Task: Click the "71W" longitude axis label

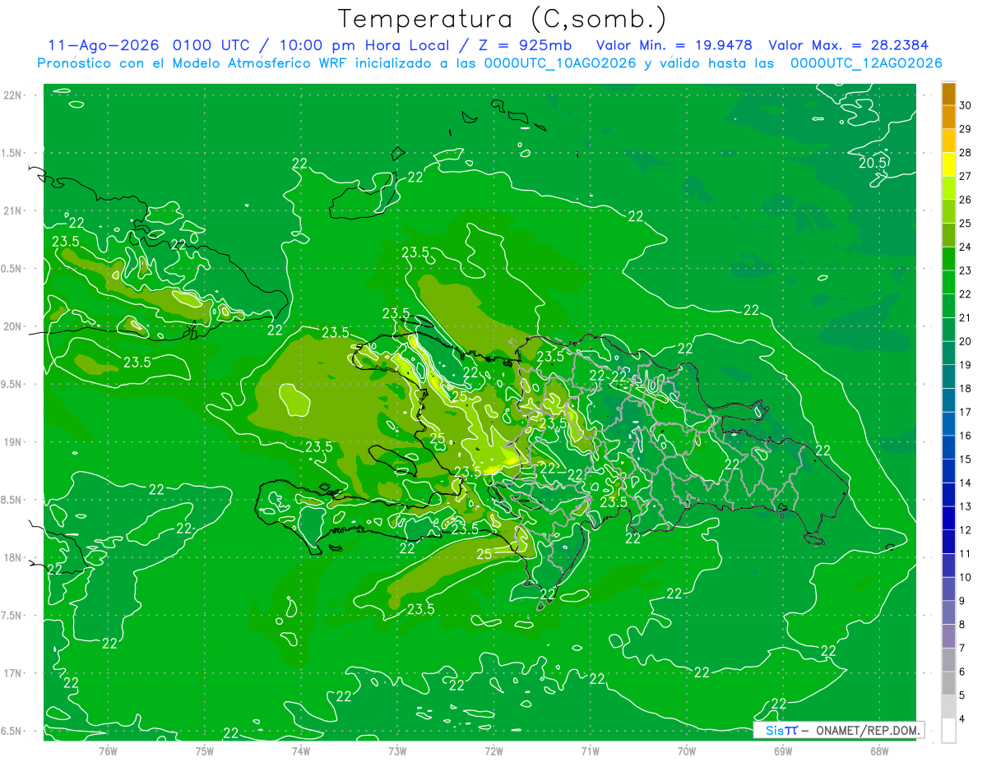Action: (x=590, y=750)
